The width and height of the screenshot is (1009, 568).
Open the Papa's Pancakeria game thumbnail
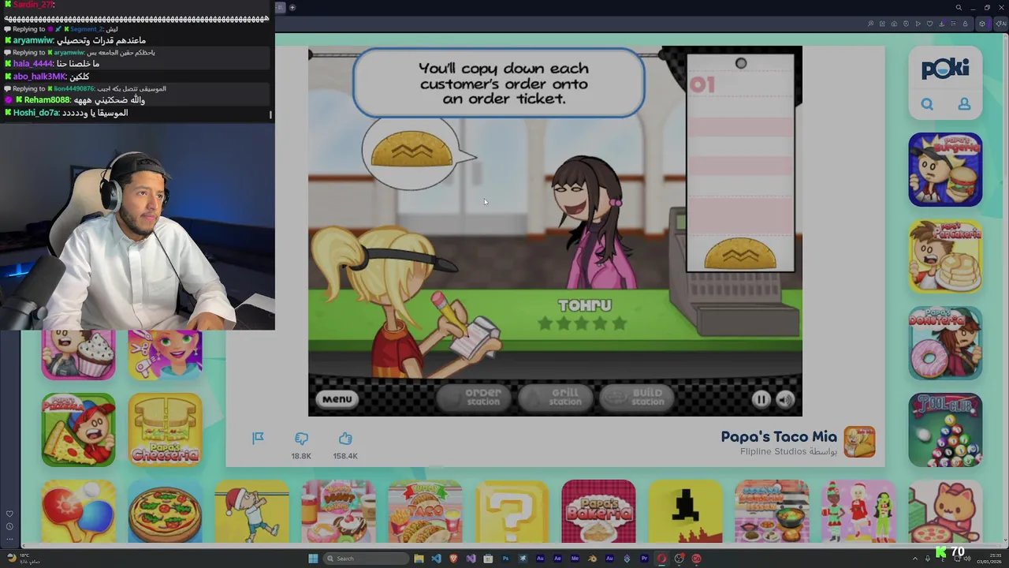pyautogui.click(x=945, y=256)
